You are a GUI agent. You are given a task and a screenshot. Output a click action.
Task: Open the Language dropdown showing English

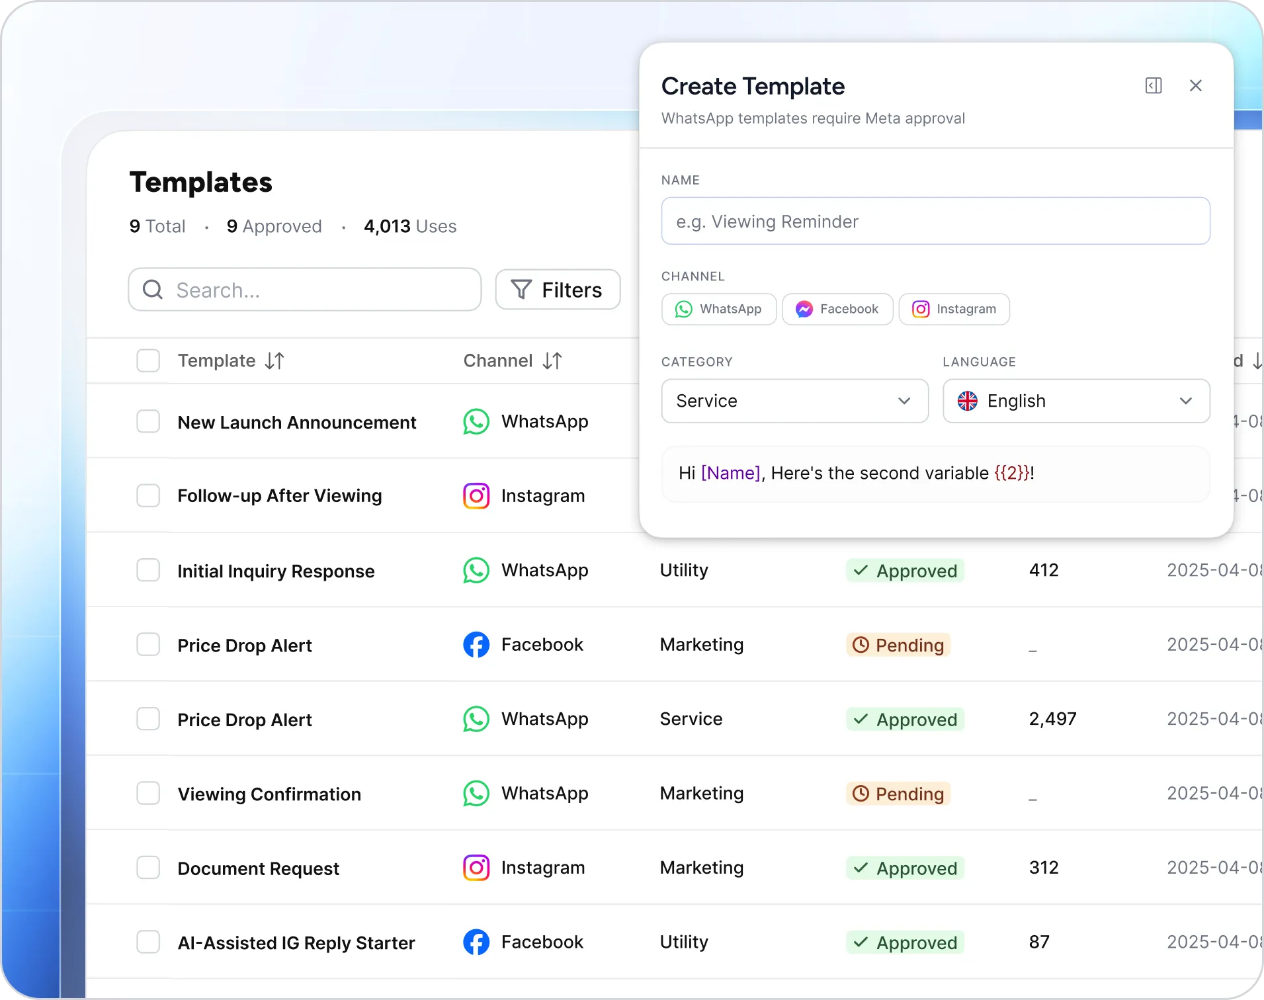[1076, 401]
